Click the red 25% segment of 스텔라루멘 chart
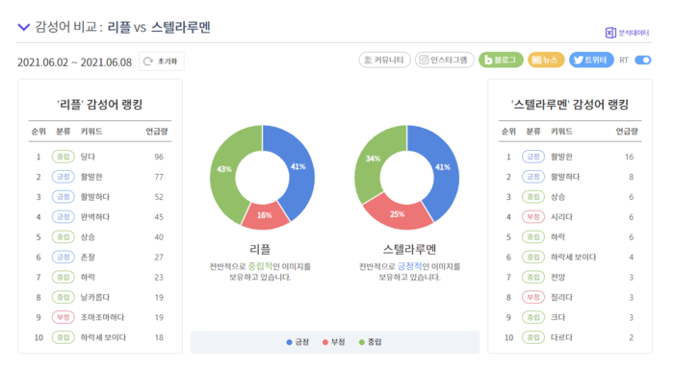This screenshot has width=674, height=369. [397, 213]
